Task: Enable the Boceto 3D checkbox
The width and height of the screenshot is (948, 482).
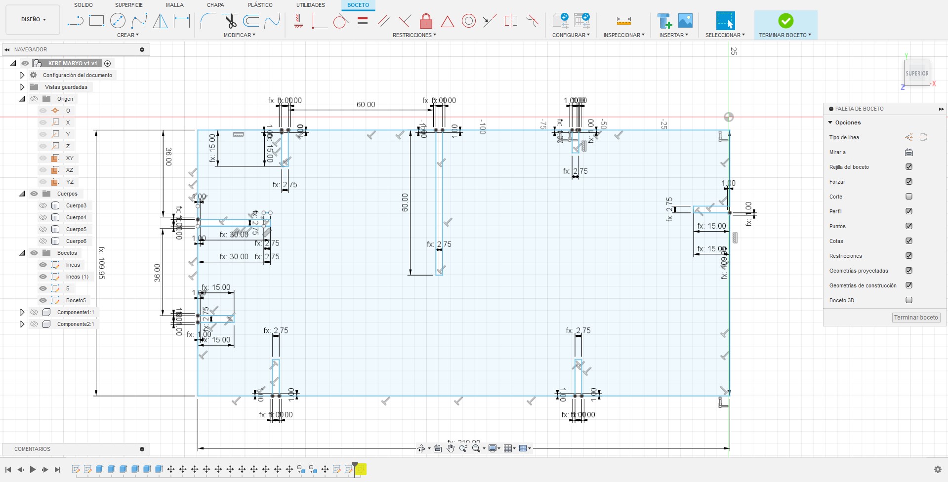Action: pos(909,300)
